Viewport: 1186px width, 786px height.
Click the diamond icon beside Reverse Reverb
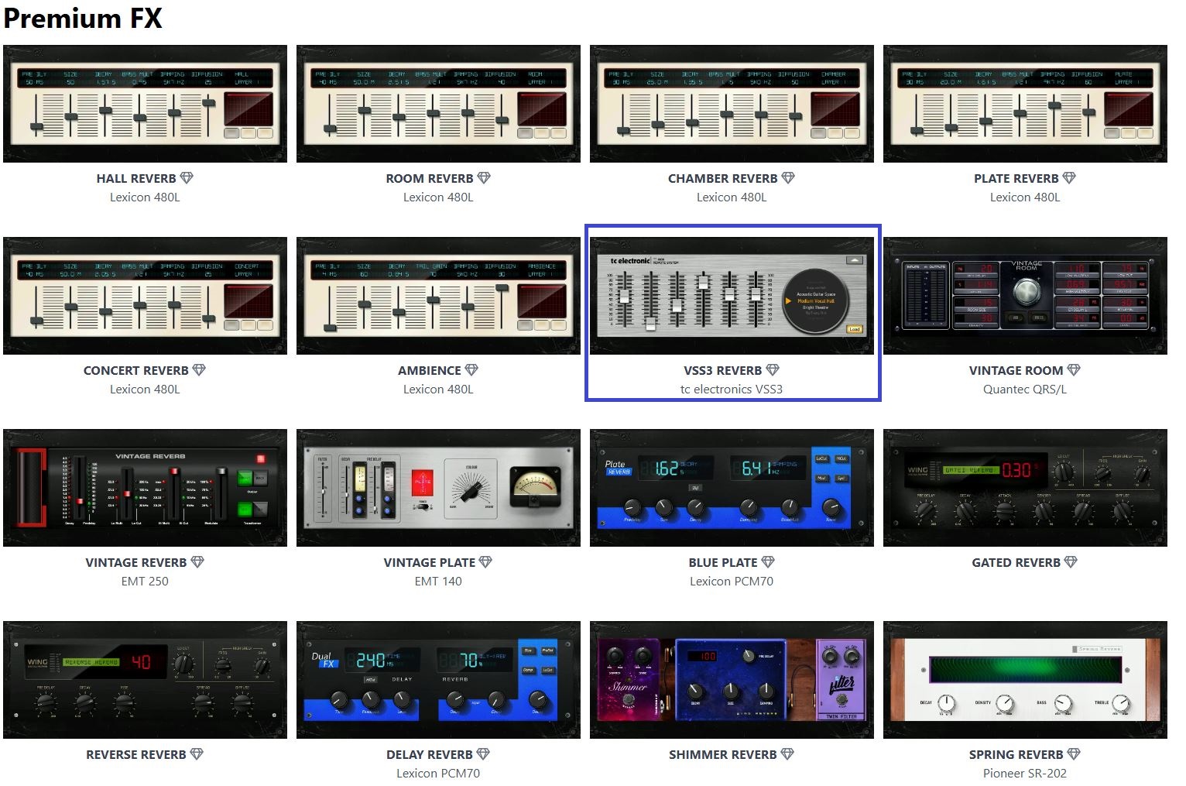pyautogui.click(x=197, y=754)
